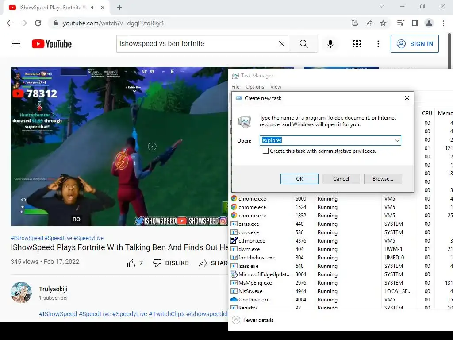
Task: Enable Create this task with administrative privileges
Action: click(265, 151)
